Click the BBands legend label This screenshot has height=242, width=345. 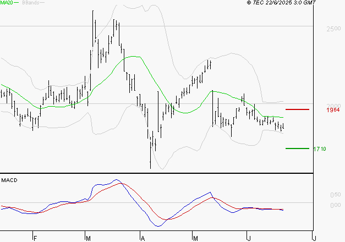tap(31, 3)
